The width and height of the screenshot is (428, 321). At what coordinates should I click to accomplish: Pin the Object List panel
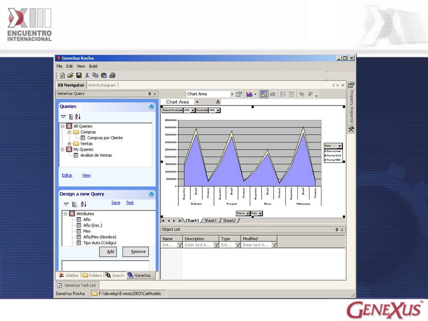coord(337,230)
